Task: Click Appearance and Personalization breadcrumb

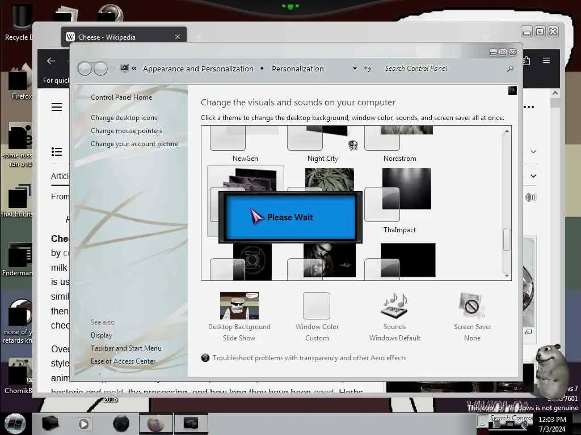Action: [x=198, y=69]
